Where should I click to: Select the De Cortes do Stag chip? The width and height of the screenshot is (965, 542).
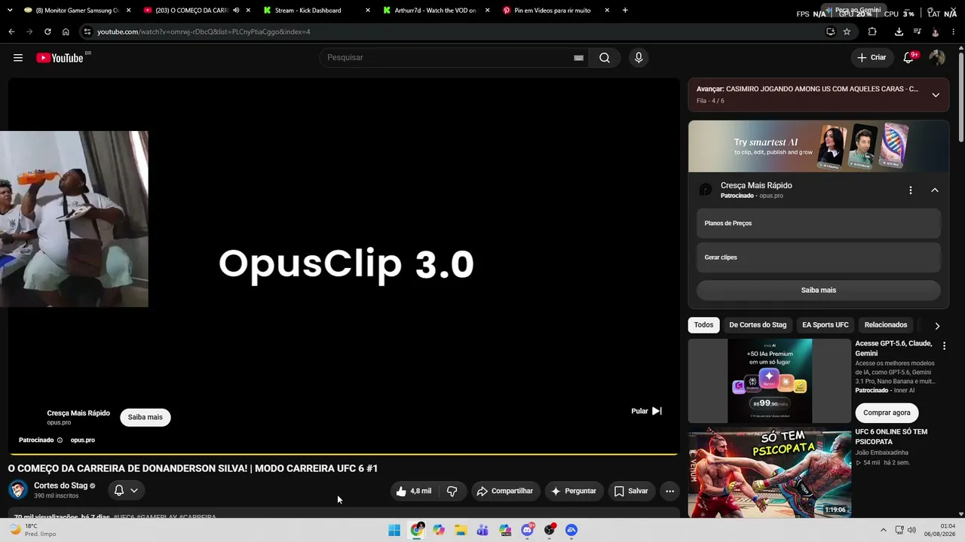[x=758, y=325]
